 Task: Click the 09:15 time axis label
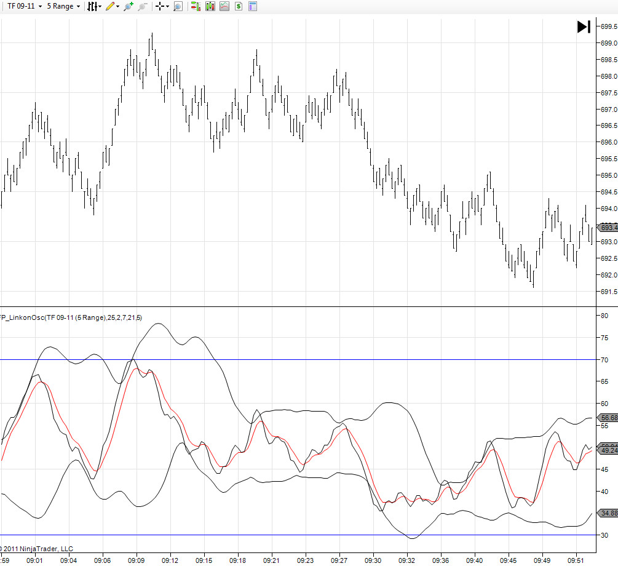tap(204, 560)
